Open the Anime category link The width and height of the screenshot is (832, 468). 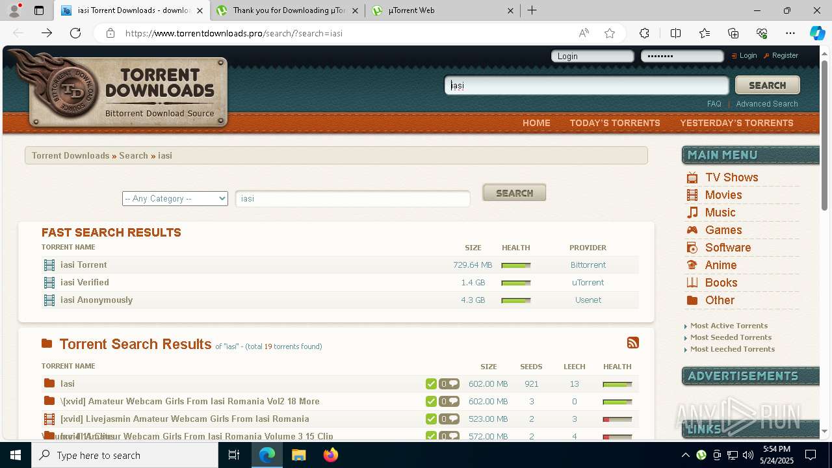click(721, 265)
